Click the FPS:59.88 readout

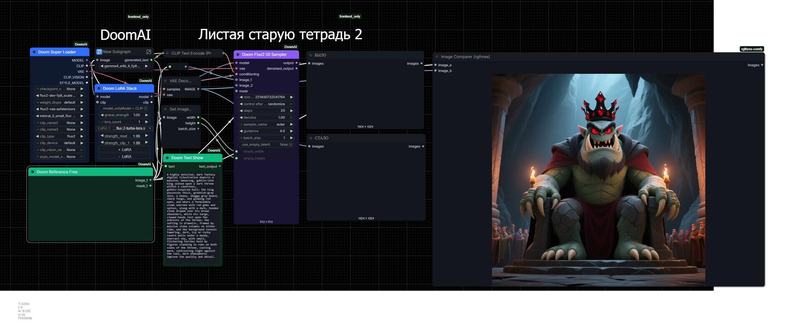pyautogui.click(x=25, y=318)
